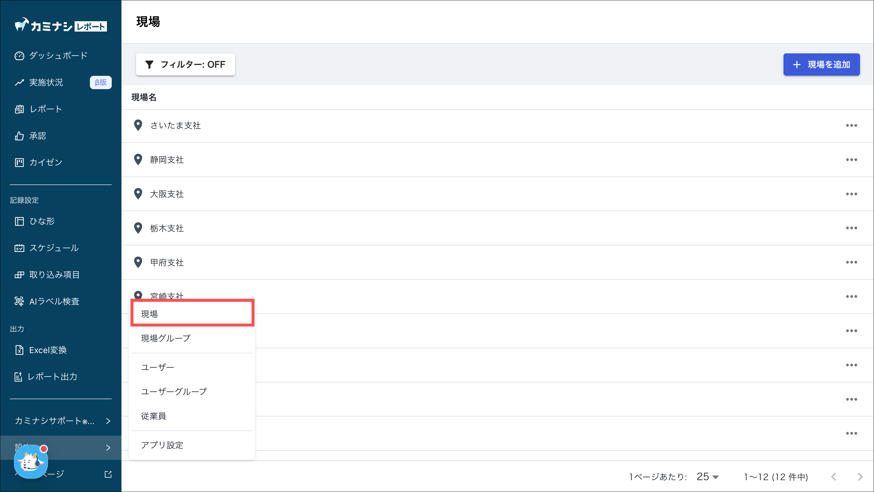The height and width of the screenshot is (492, 874).
Task: Open 実施状況 trend chart icon
Action: click(19, 82)
